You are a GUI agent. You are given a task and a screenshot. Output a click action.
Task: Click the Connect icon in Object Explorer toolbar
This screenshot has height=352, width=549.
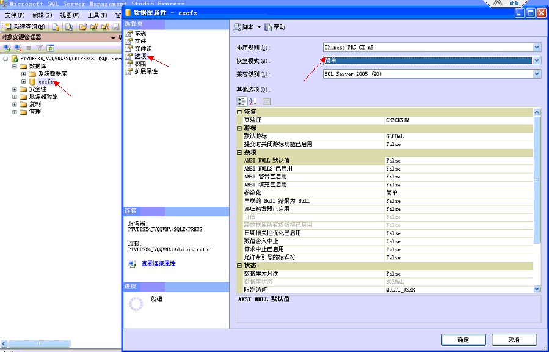(x=7, y=48)
